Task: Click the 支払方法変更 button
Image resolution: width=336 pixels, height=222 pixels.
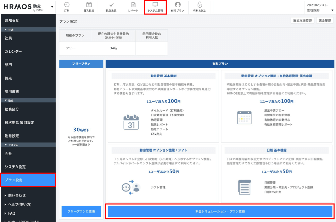Action: [302, 21]
